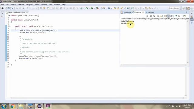Screen dimensions: 194x109
Task: Click the console horizontal scrollbar
Action: 153,65
